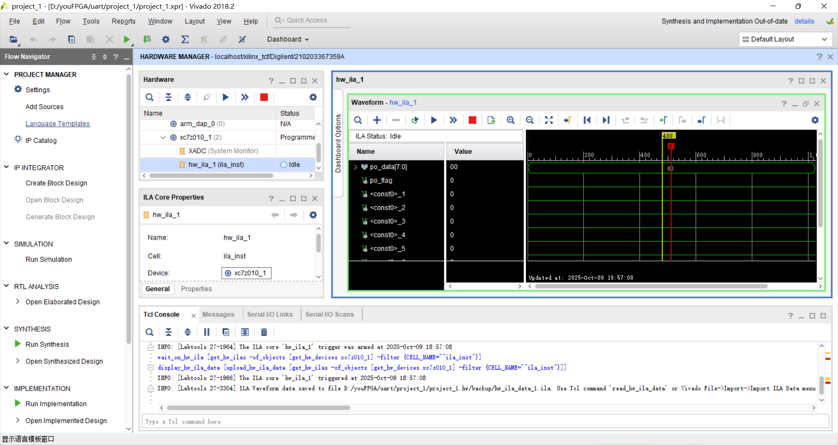Click the details link for out-of-date status

pyautogui.click(x=804, y=21)
